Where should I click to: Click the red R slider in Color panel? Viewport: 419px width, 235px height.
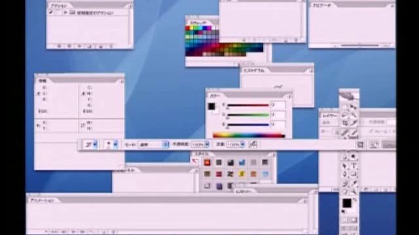click(247, 106)
